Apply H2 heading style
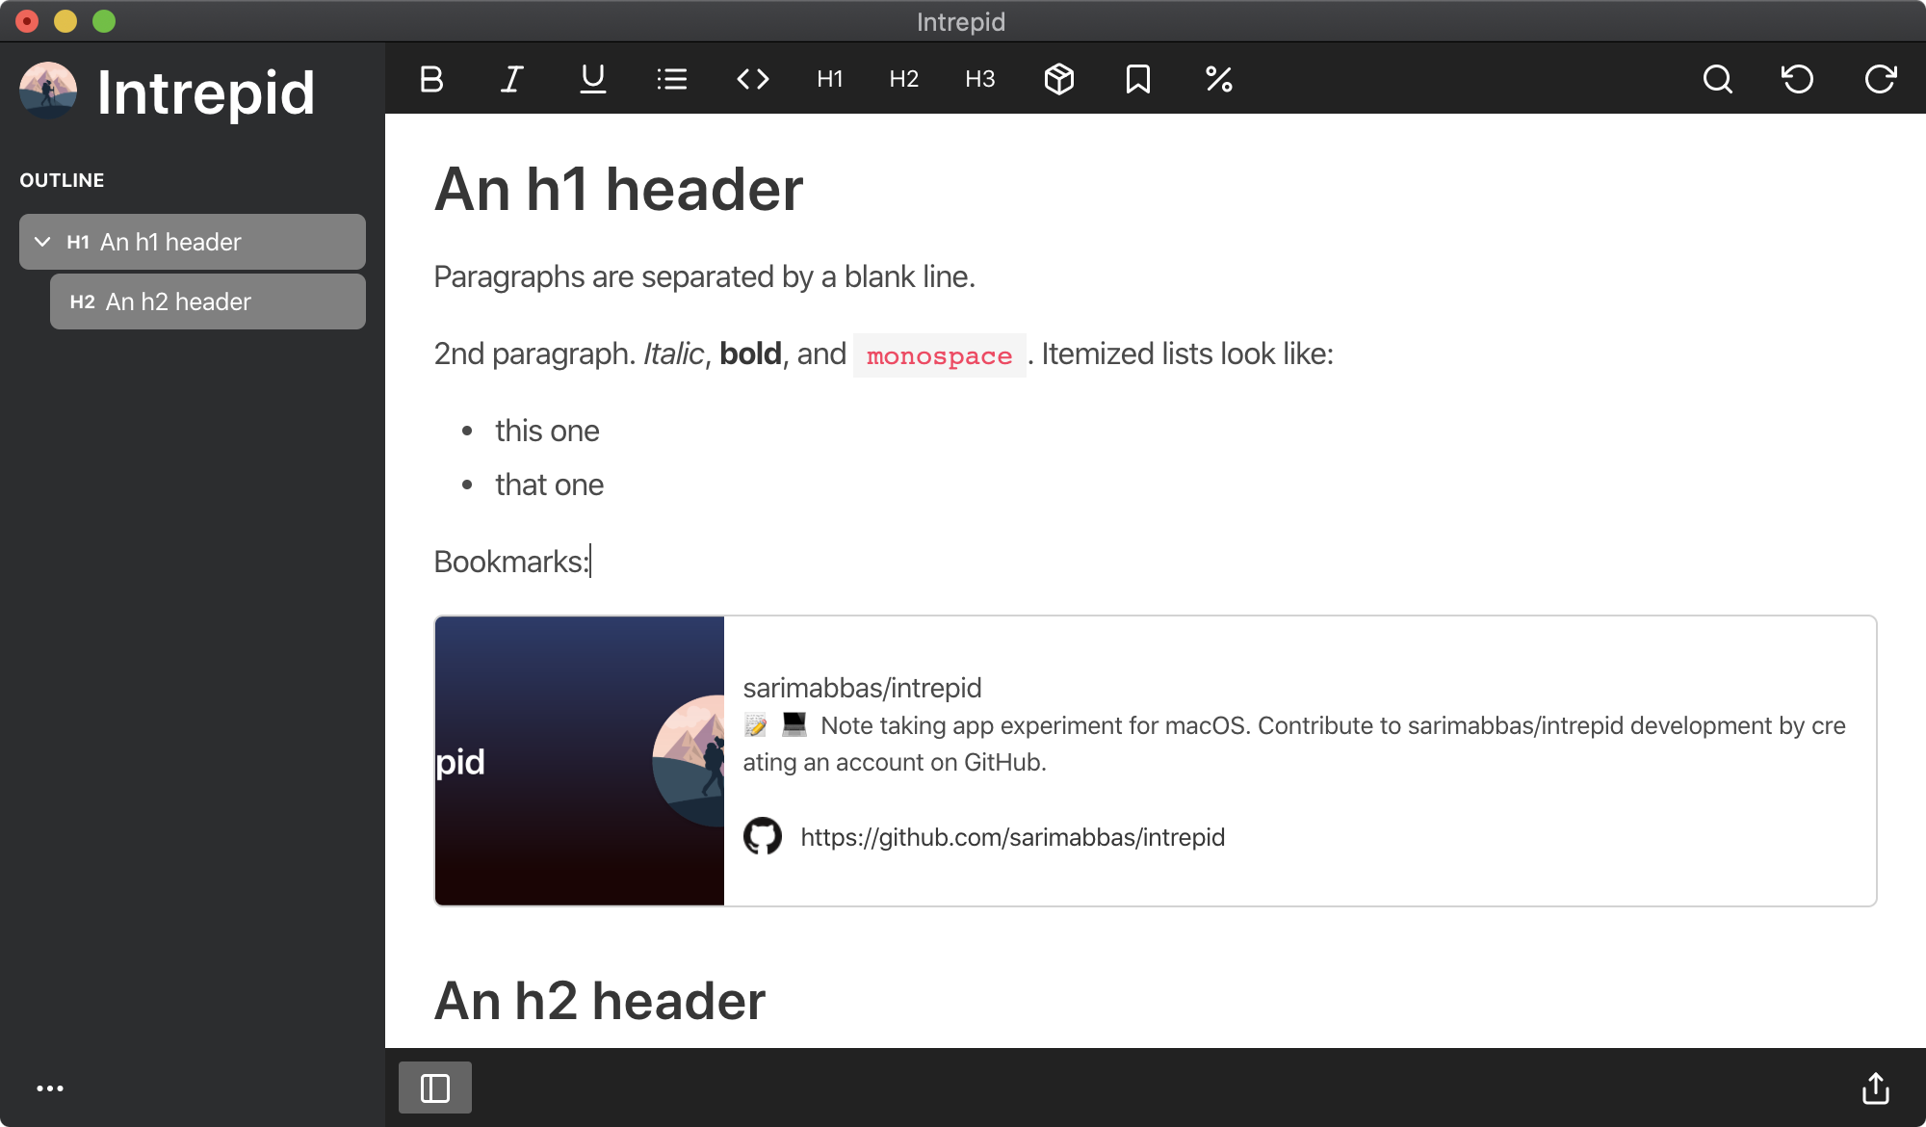 [904, 79]
